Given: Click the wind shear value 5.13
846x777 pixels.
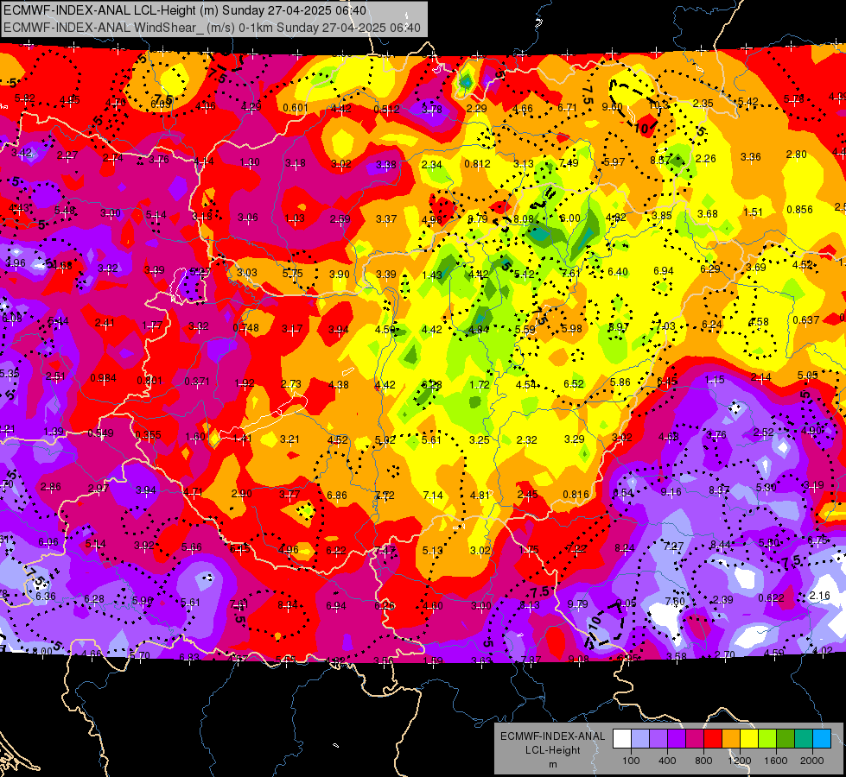Looking at the screenshot, I should [432, 551].
